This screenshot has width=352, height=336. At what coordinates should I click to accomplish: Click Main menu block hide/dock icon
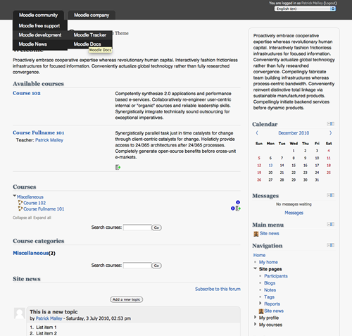pyautogui.click(x=331, y=224)
